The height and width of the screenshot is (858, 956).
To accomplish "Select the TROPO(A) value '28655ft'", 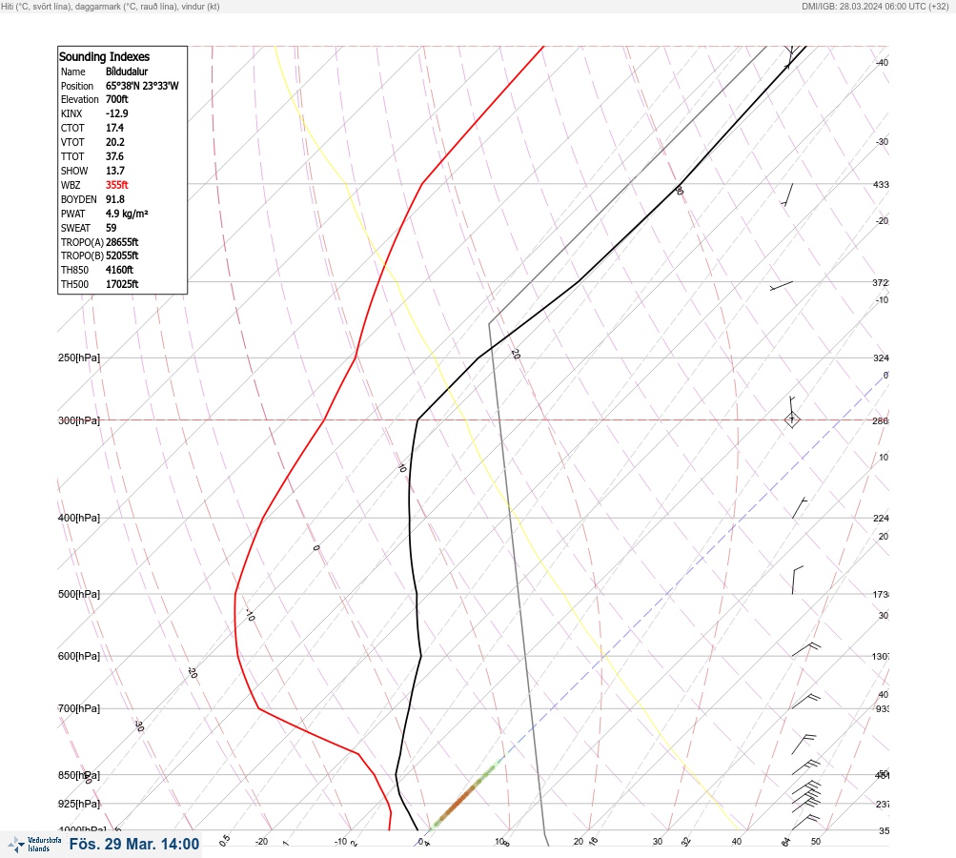I will click(122, 242).
